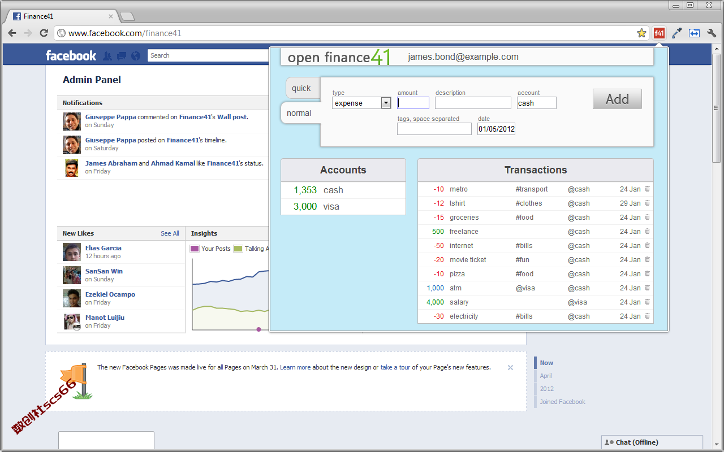
Task: Delete the freelance transaction
Action: (x=647, y=232)
